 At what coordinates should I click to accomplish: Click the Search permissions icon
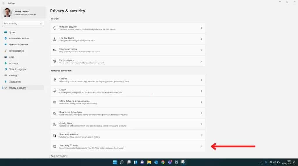point(55,136)
